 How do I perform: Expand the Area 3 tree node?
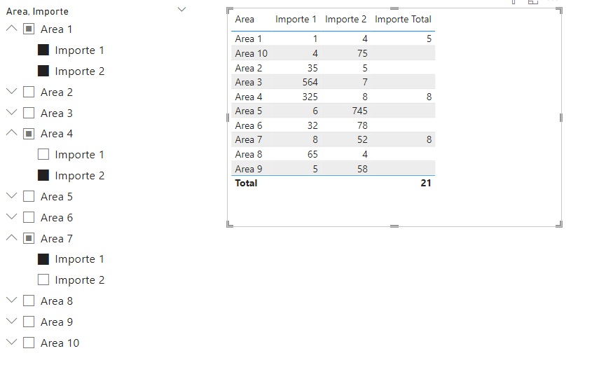(x=12, y=112)
